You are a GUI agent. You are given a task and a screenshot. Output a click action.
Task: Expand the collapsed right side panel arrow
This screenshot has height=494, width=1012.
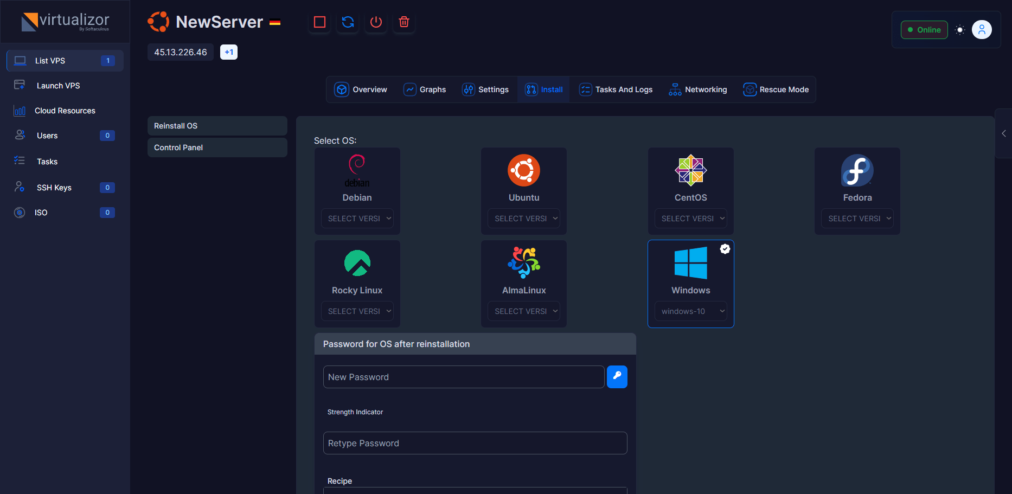(x=1004, y=133)
